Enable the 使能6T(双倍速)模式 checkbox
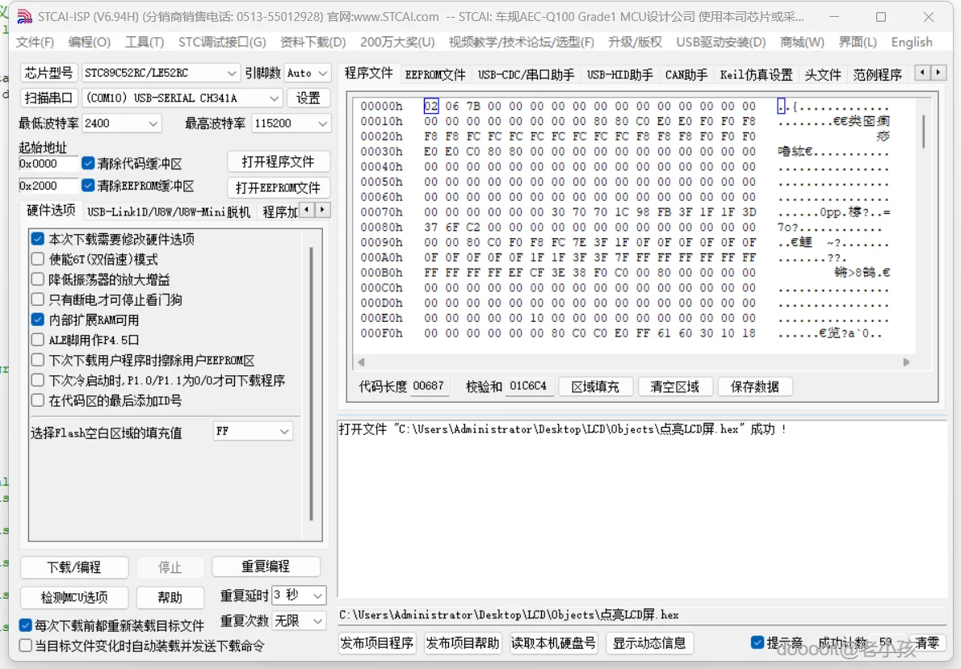The image size is (961, 669). tap(38, 259)
